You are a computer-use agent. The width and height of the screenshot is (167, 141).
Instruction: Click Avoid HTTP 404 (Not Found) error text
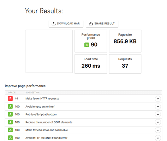pyautogui.click(x=46, y=138)
